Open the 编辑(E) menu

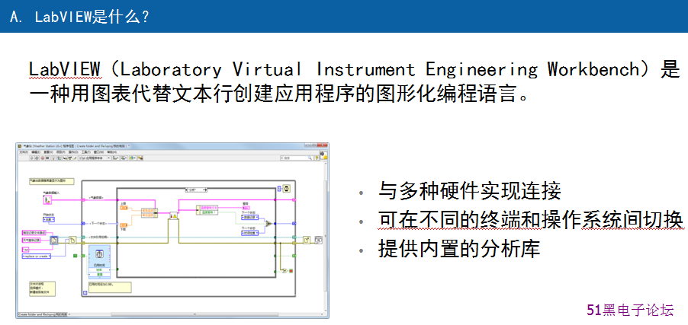pyautogui.click(x=36, y=152)
